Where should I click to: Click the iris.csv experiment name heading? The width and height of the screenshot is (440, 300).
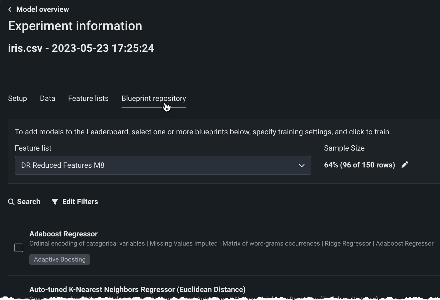(81, 48)
